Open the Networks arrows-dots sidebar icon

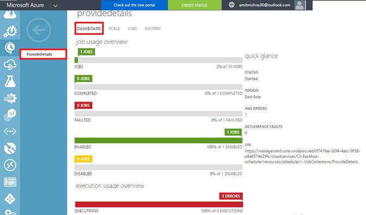click(x=10, y=131)
